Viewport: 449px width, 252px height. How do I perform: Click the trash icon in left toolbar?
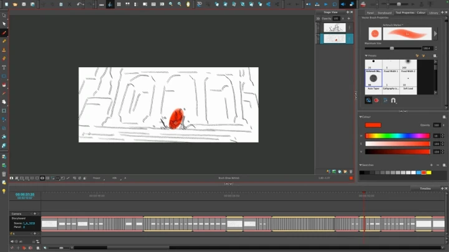pos(4,174)
